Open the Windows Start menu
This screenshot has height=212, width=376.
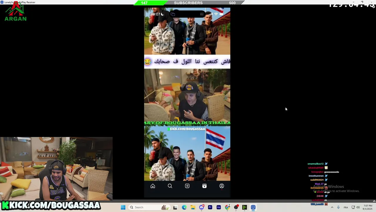[x=123, y=207]
